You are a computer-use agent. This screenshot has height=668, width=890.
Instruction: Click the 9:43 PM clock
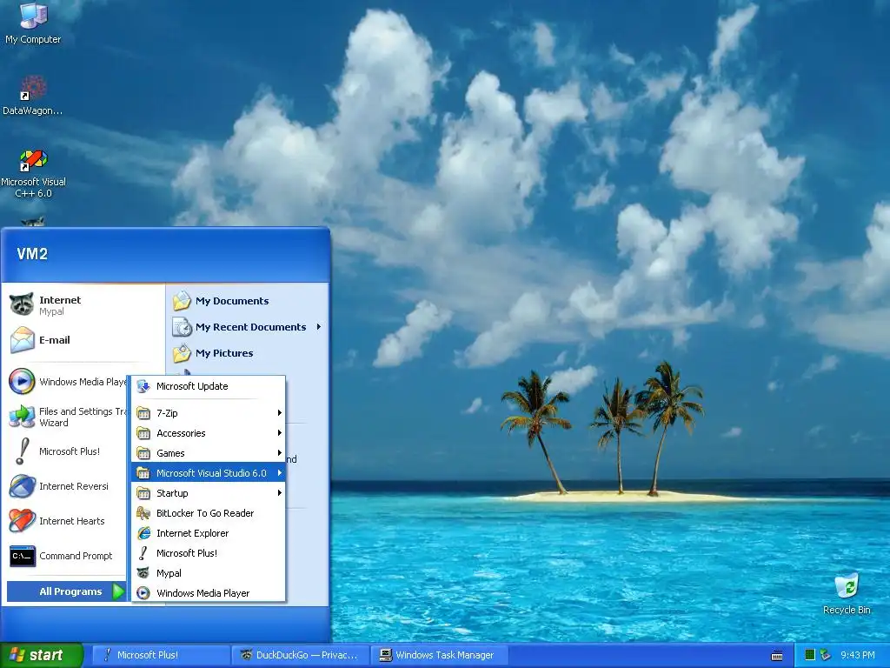[x=857, y=655]
